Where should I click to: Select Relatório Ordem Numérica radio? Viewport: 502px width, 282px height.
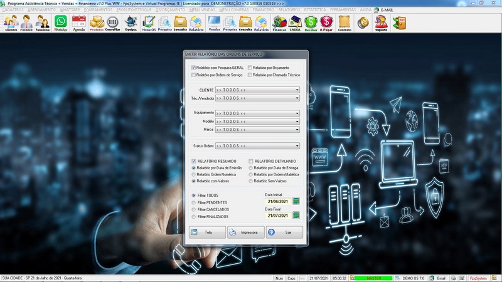(193, 175)
